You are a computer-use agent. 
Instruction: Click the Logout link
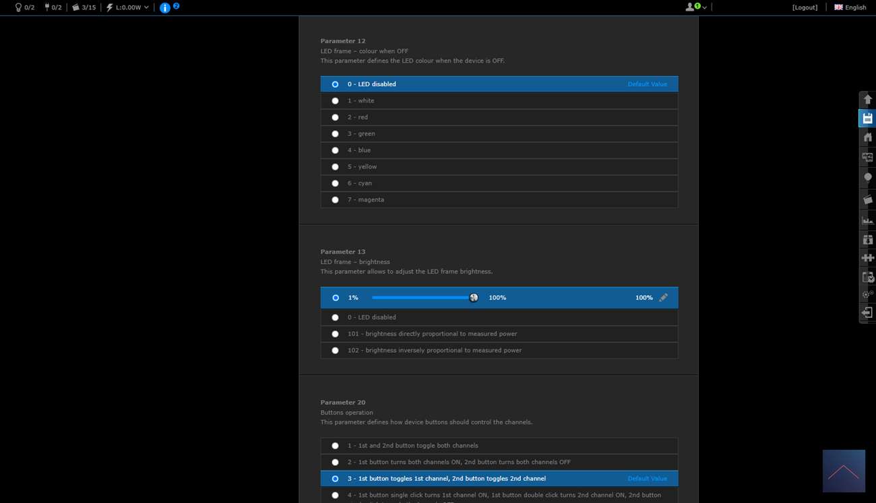[x=805, y=7]
